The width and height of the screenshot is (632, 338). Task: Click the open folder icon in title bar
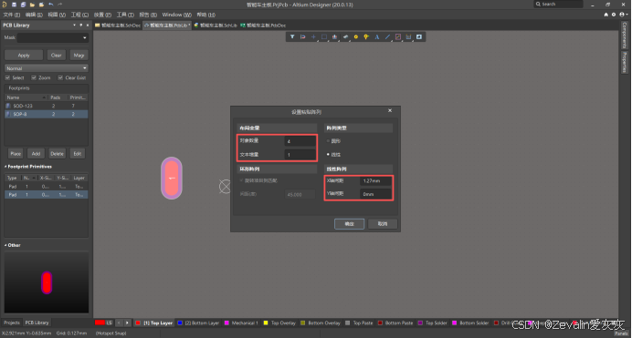[32, 5]
